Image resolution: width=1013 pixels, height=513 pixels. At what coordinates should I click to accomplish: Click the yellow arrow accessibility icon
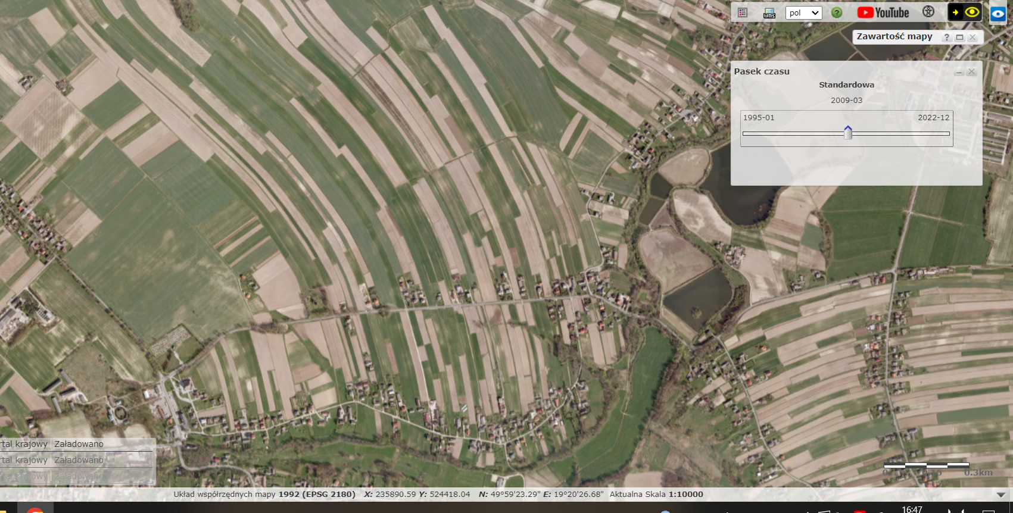click(955, 12)
